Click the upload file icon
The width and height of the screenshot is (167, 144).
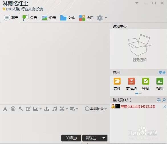point(47,109)
